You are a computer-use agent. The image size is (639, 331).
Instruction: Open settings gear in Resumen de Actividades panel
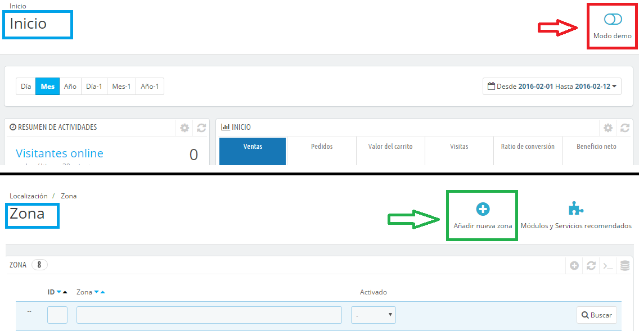(184, 128)
